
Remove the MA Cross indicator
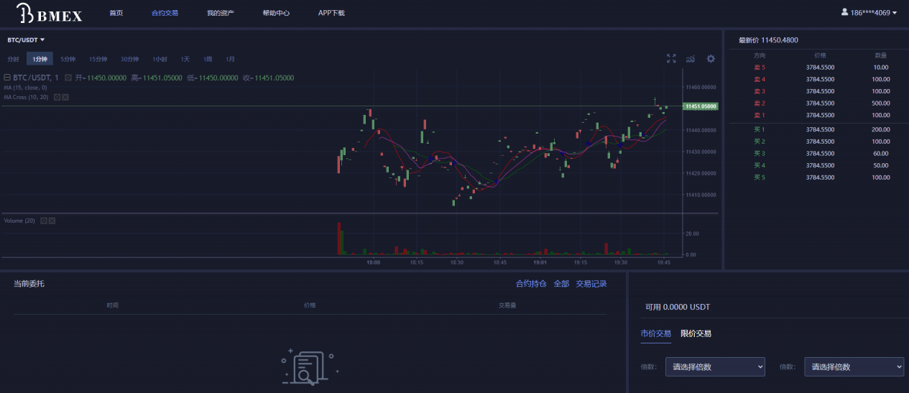65,97
